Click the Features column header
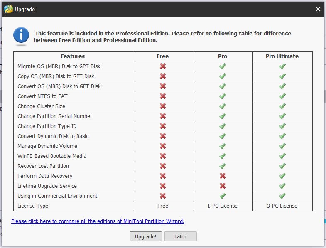This screenshot has width=326, height=248. point(73,56)
